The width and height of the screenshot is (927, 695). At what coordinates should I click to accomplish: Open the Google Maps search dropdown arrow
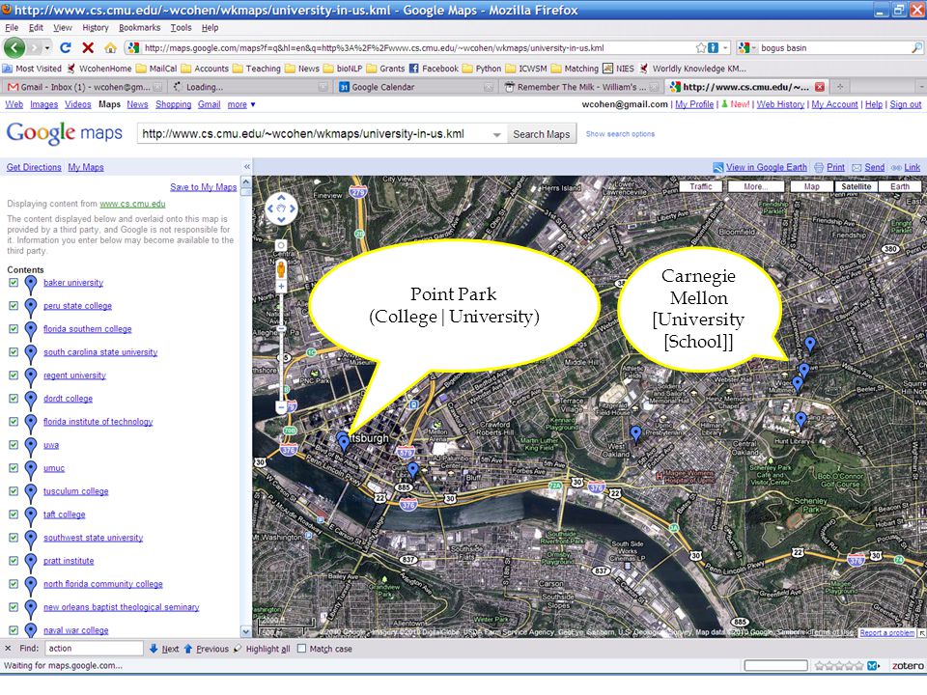click(496, 134)
